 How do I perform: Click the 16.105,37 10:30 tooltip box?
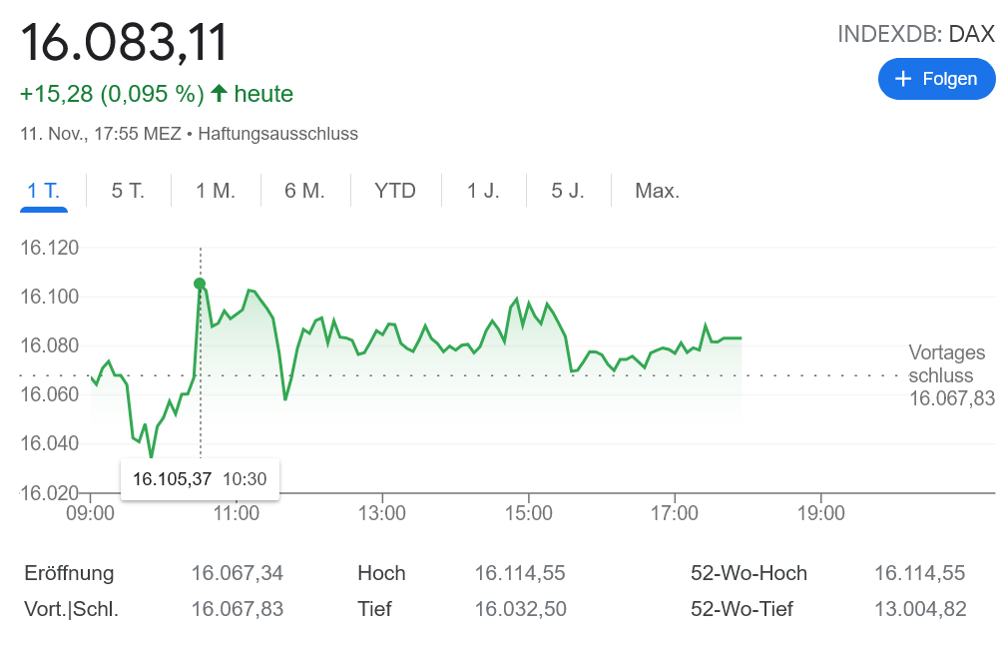[200, 479]
